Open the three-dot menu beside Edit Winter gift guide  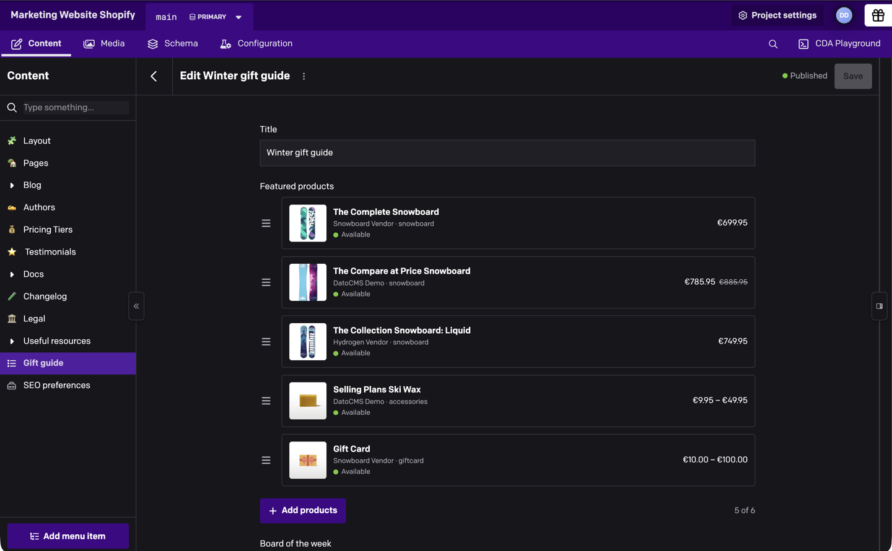click(x=304, y=76)
